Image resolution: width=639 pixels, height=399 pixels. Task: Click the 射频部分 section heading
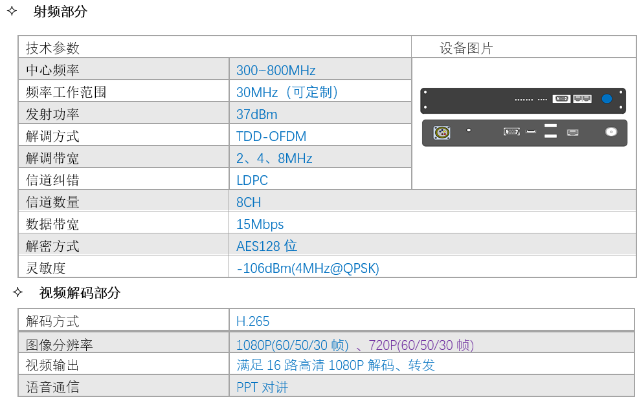click(60, 12)
